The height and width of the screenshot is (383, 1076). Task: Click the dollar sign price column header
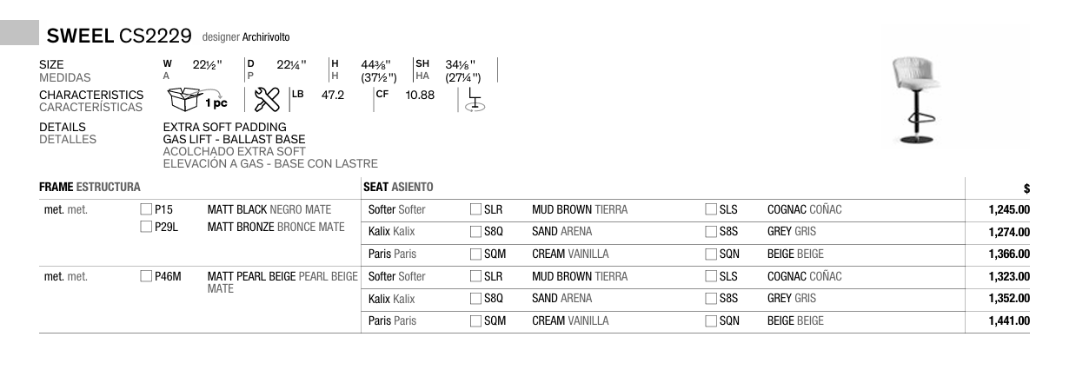click(1026, 188)
